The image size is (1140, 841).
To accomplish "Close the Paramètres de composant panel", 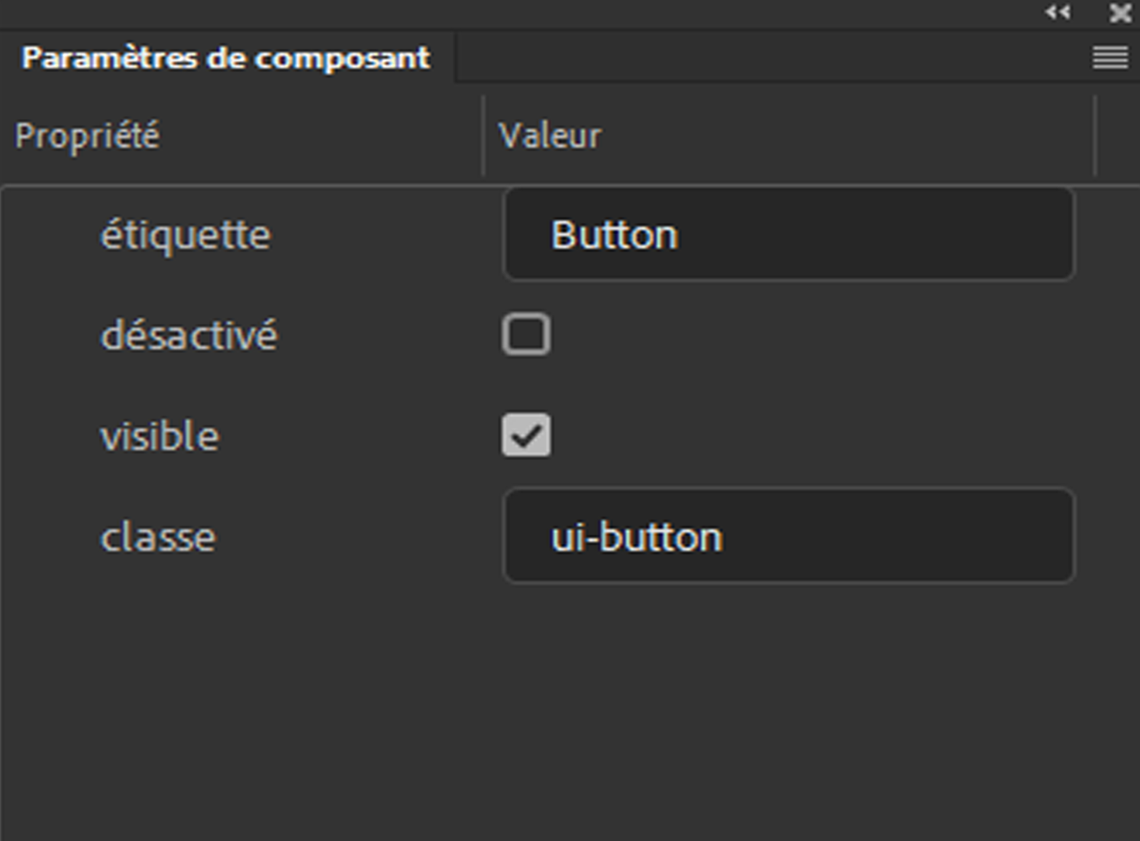I will pos(1119,12).
